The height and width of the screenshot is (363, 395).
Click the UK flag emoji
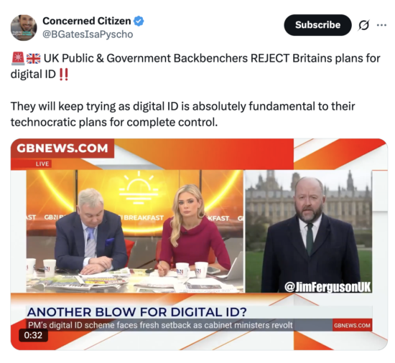pyautogui.click(x=33, y=58)
